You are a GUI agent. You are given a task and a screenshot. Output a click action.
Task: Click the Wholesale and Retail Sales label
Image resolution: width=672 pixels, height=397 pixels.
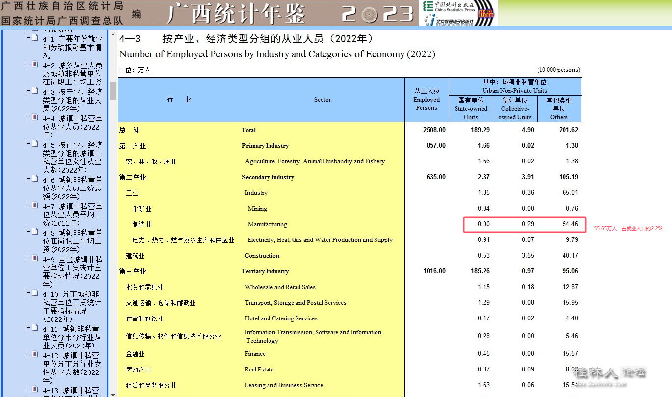click(280, 287)
